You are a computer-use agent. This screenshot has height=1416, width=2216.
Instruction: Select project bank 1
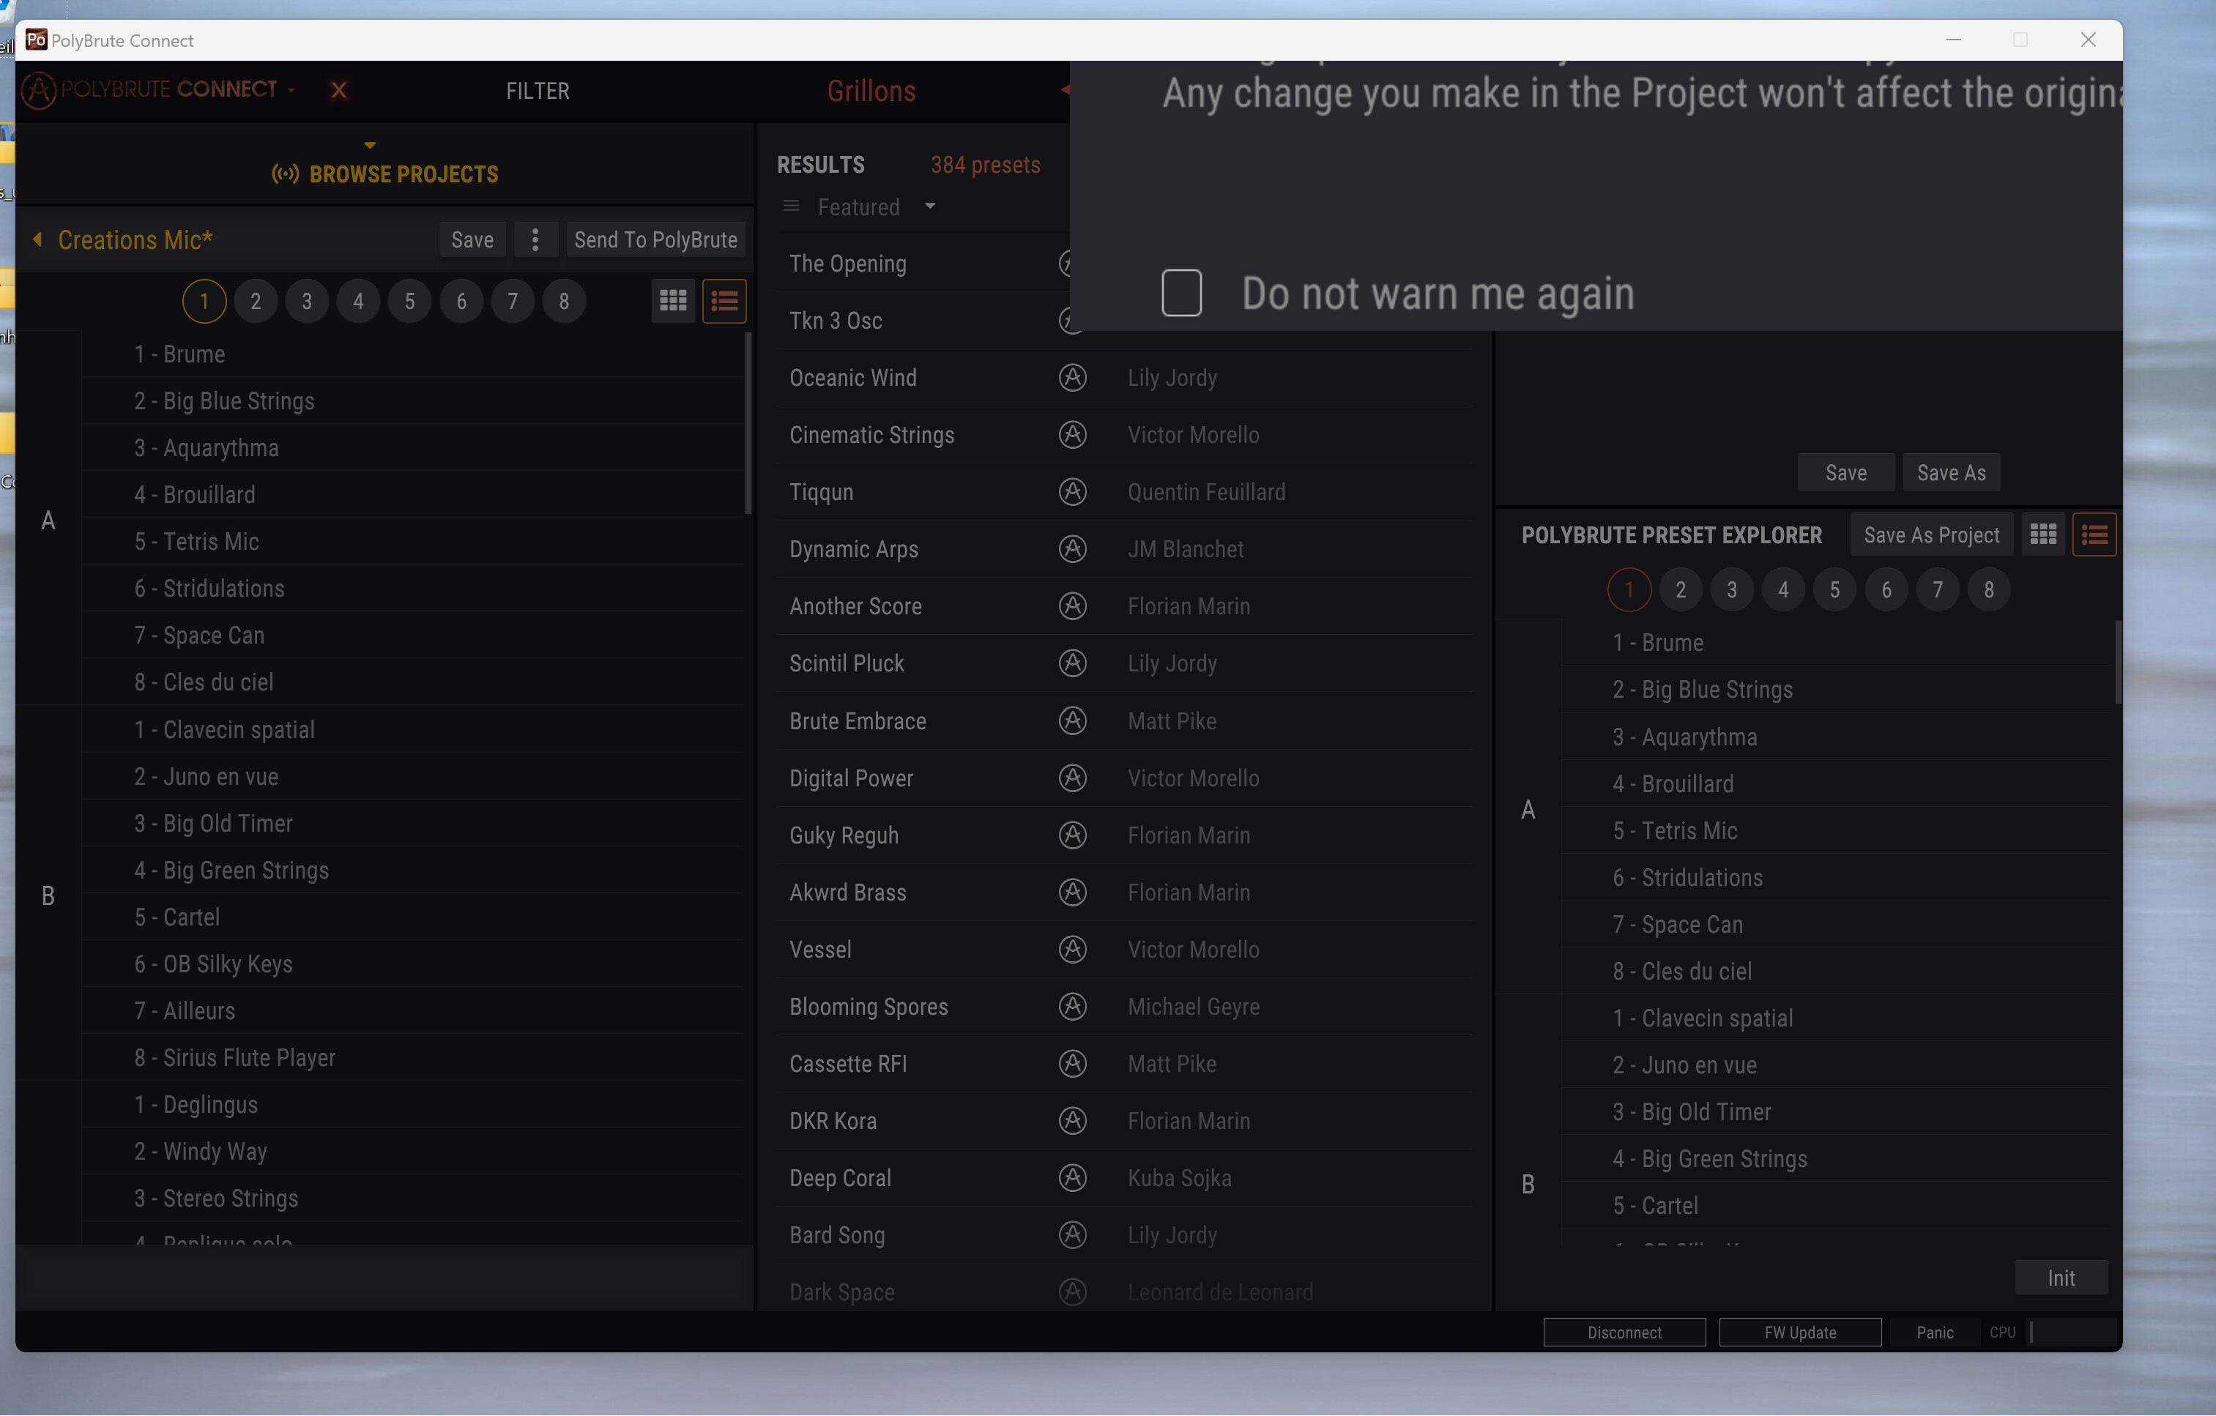(x=204, y=302)
